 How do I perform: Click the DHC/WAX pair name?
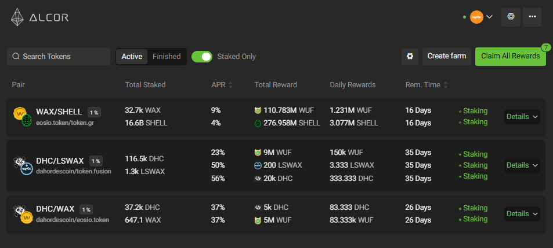click(55, 209)
